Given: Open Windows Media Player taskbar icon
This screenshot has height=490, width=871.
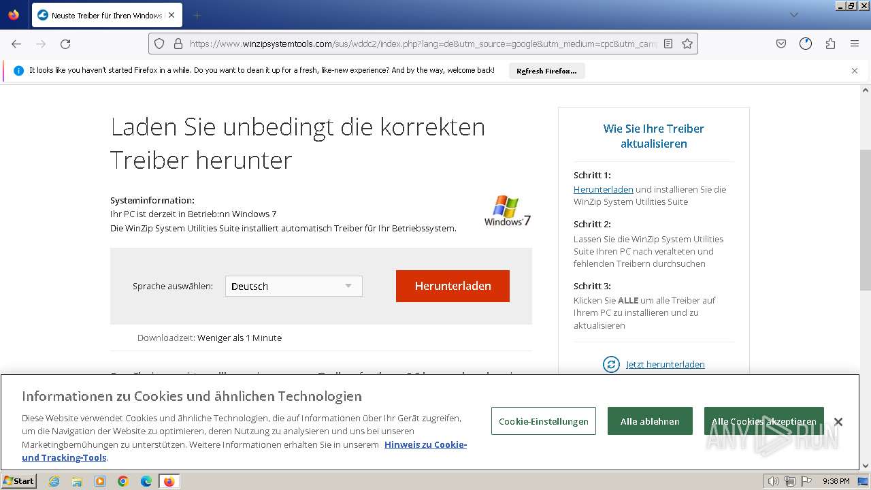Looking at the screenshot, I should [x=100, y=481].
